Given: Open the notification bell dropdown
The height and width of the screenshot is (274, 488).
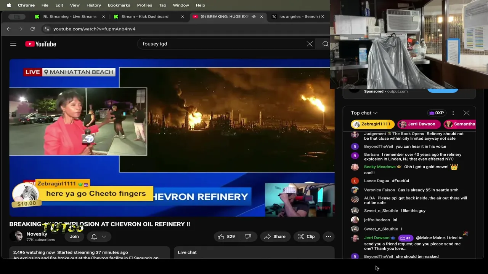Looking at the screenshot, I should click(98, 237).
